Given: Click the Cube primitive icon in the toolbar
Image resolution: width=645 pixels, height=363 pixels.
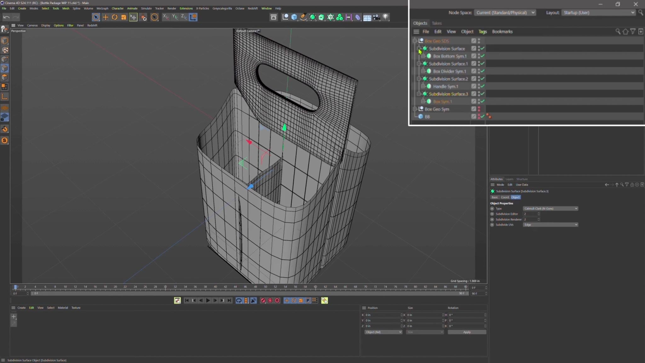Looking at the screenshot, I should (294, 17).
